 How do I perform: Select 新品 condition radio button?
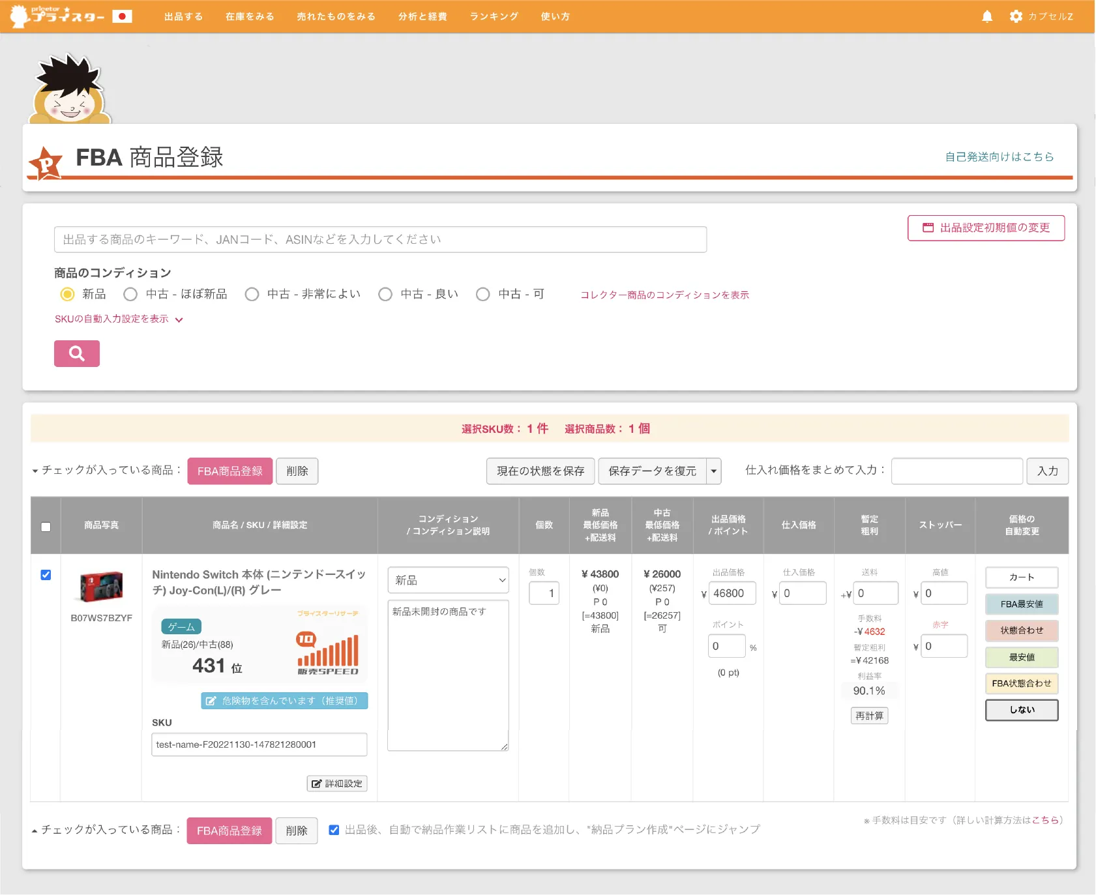point(67,294)
